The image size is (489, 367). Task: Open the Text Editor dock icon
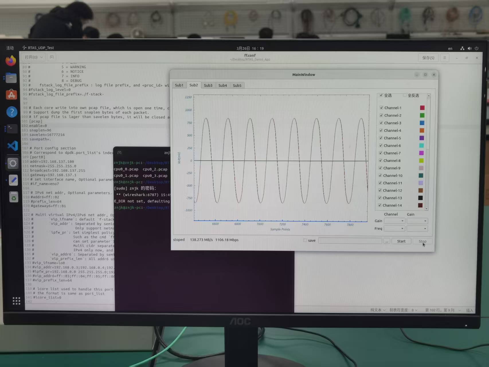point(13,180)
